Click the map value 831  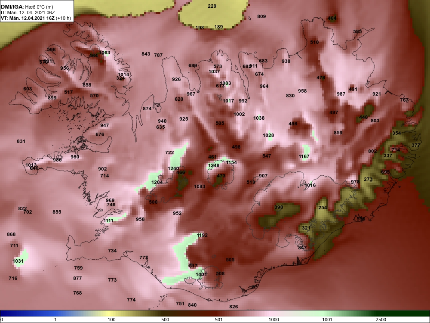(21, 141)
